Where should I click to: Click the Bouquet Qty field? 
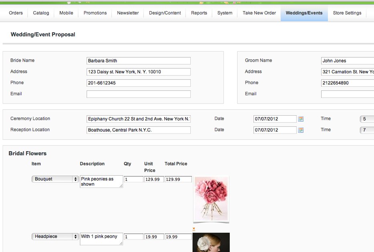coord(133,179)
